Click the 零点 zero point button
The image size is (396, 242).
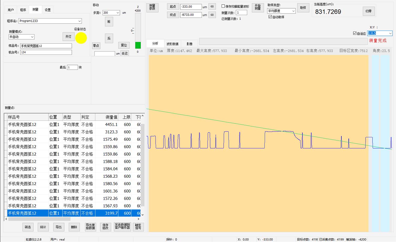tap(96, 45)
